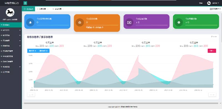Select the highlighted green sidebar menu item
The width and height of the screenshot is (222, 109).
coord(11,25)
